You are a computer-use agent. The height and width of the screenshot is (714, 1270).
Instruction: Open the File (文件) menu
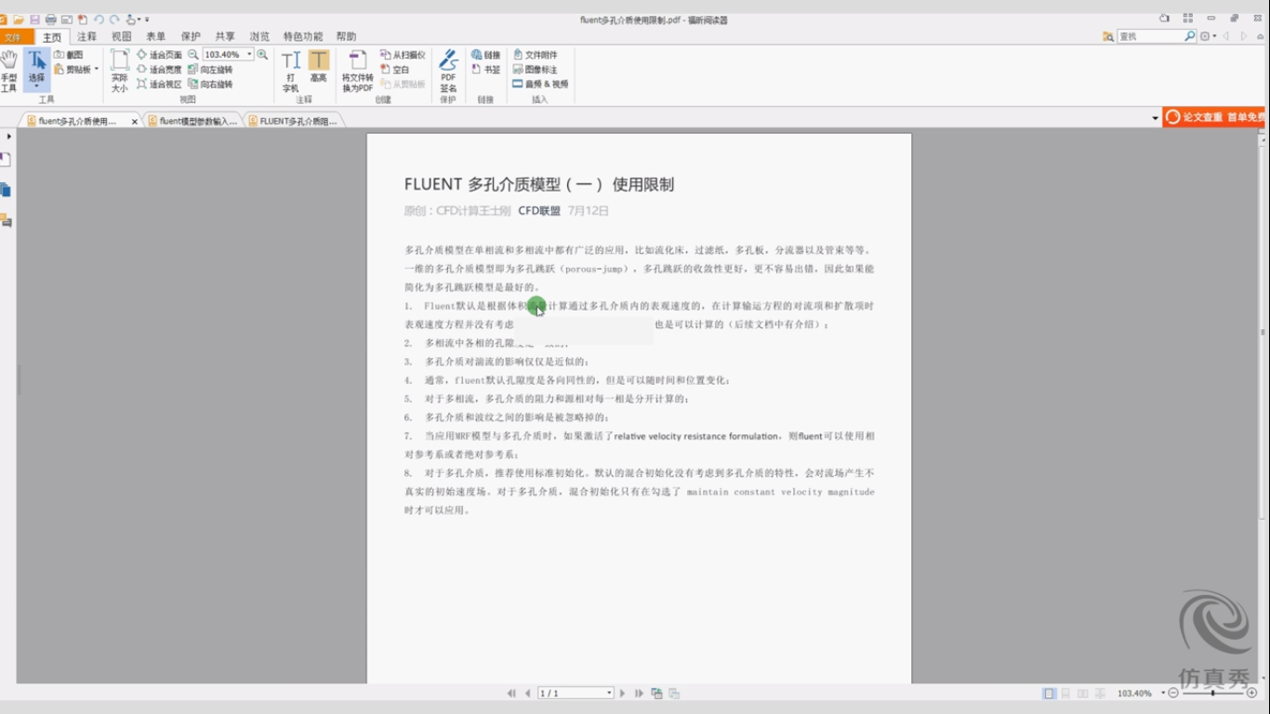coord(13,37)
